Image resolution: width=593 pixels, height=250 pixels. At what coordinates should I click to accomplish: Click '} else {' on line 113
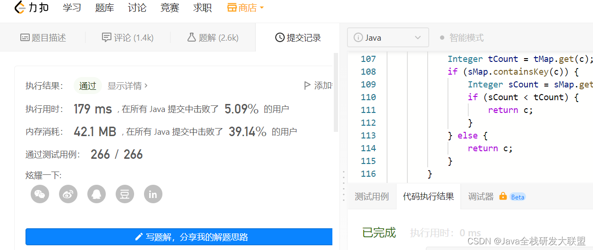click(467, 136)
